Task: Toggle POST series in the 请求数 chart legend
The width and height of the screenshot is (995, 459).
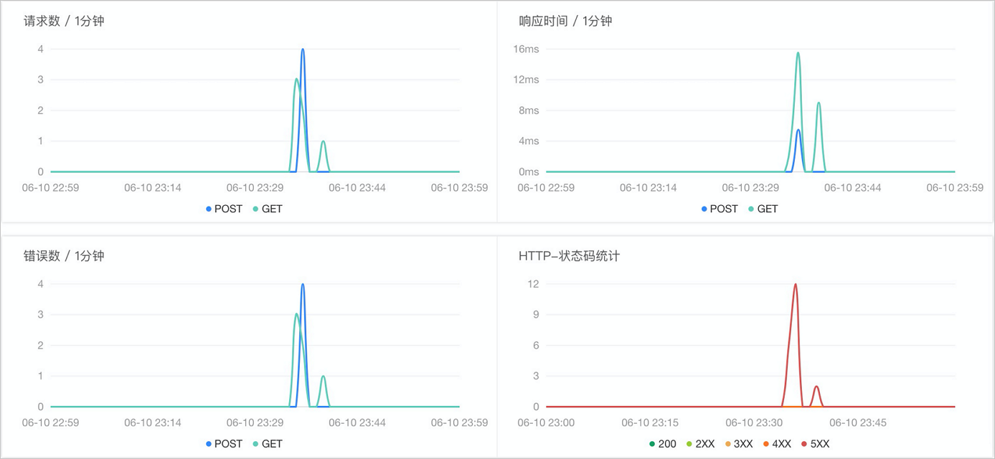Action: tap(225, 209)
